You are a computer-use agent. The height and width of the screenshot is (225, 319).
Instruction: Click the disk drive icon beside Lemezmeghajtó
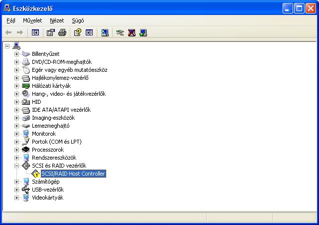[25, 126]
